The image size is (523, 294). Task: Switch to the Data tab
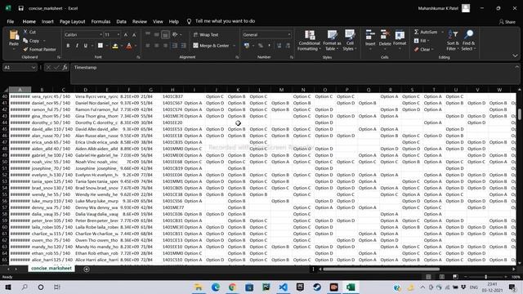click(x=121, y=21)
